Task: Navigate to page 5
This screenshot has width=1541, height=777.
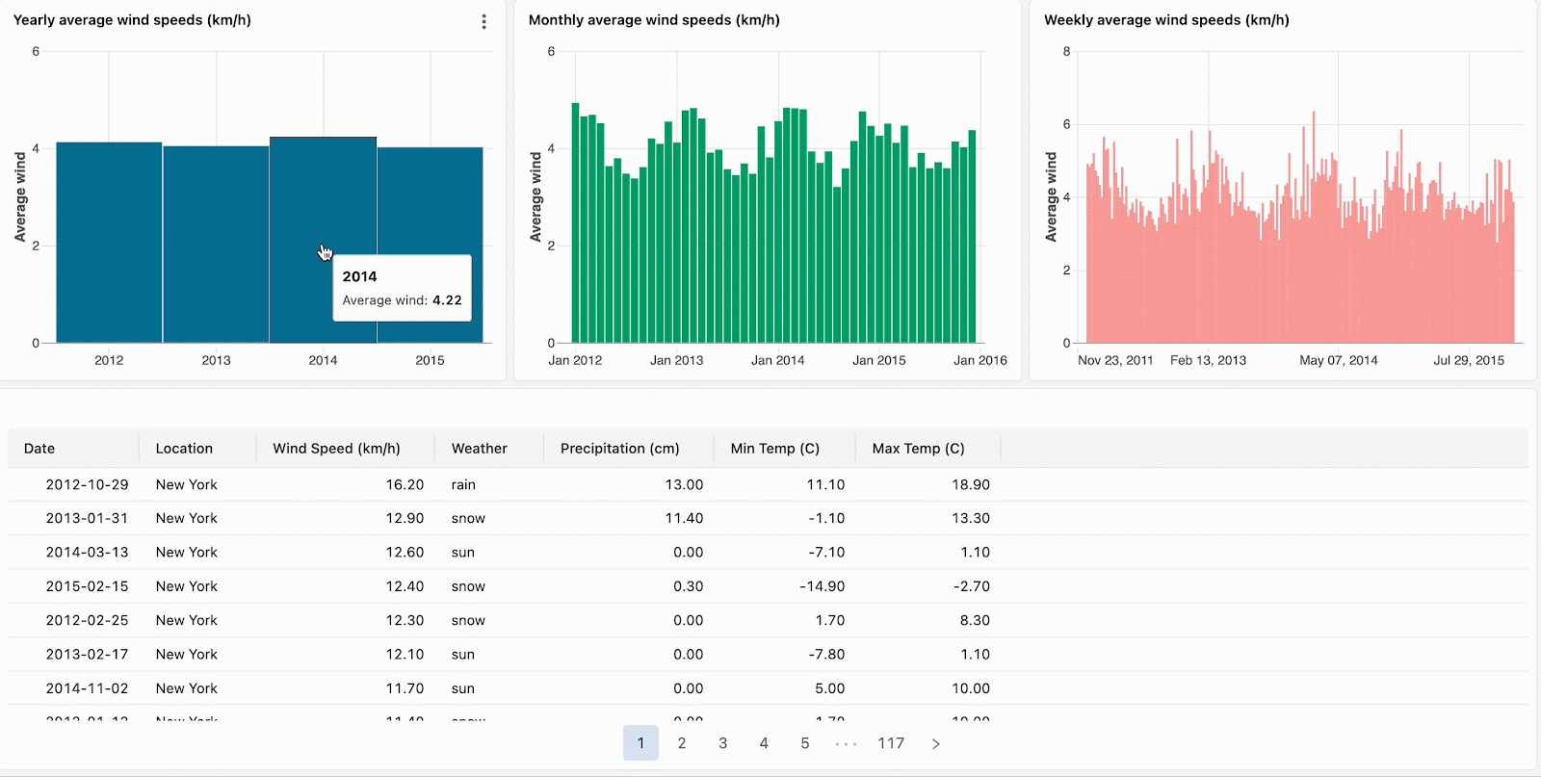Action: pyautogui.click(x=805, y=743)
